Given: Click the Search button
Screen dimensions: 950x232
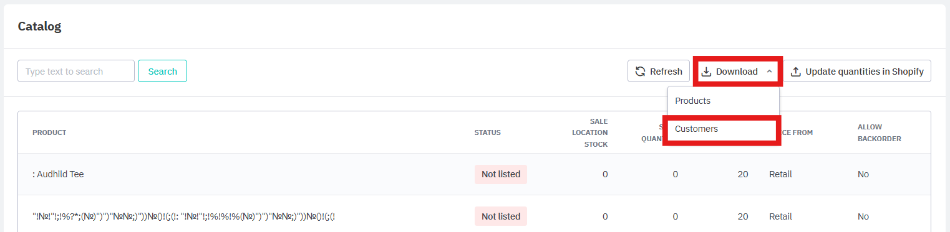Looking at the screenshot, I should click(162, 71).
